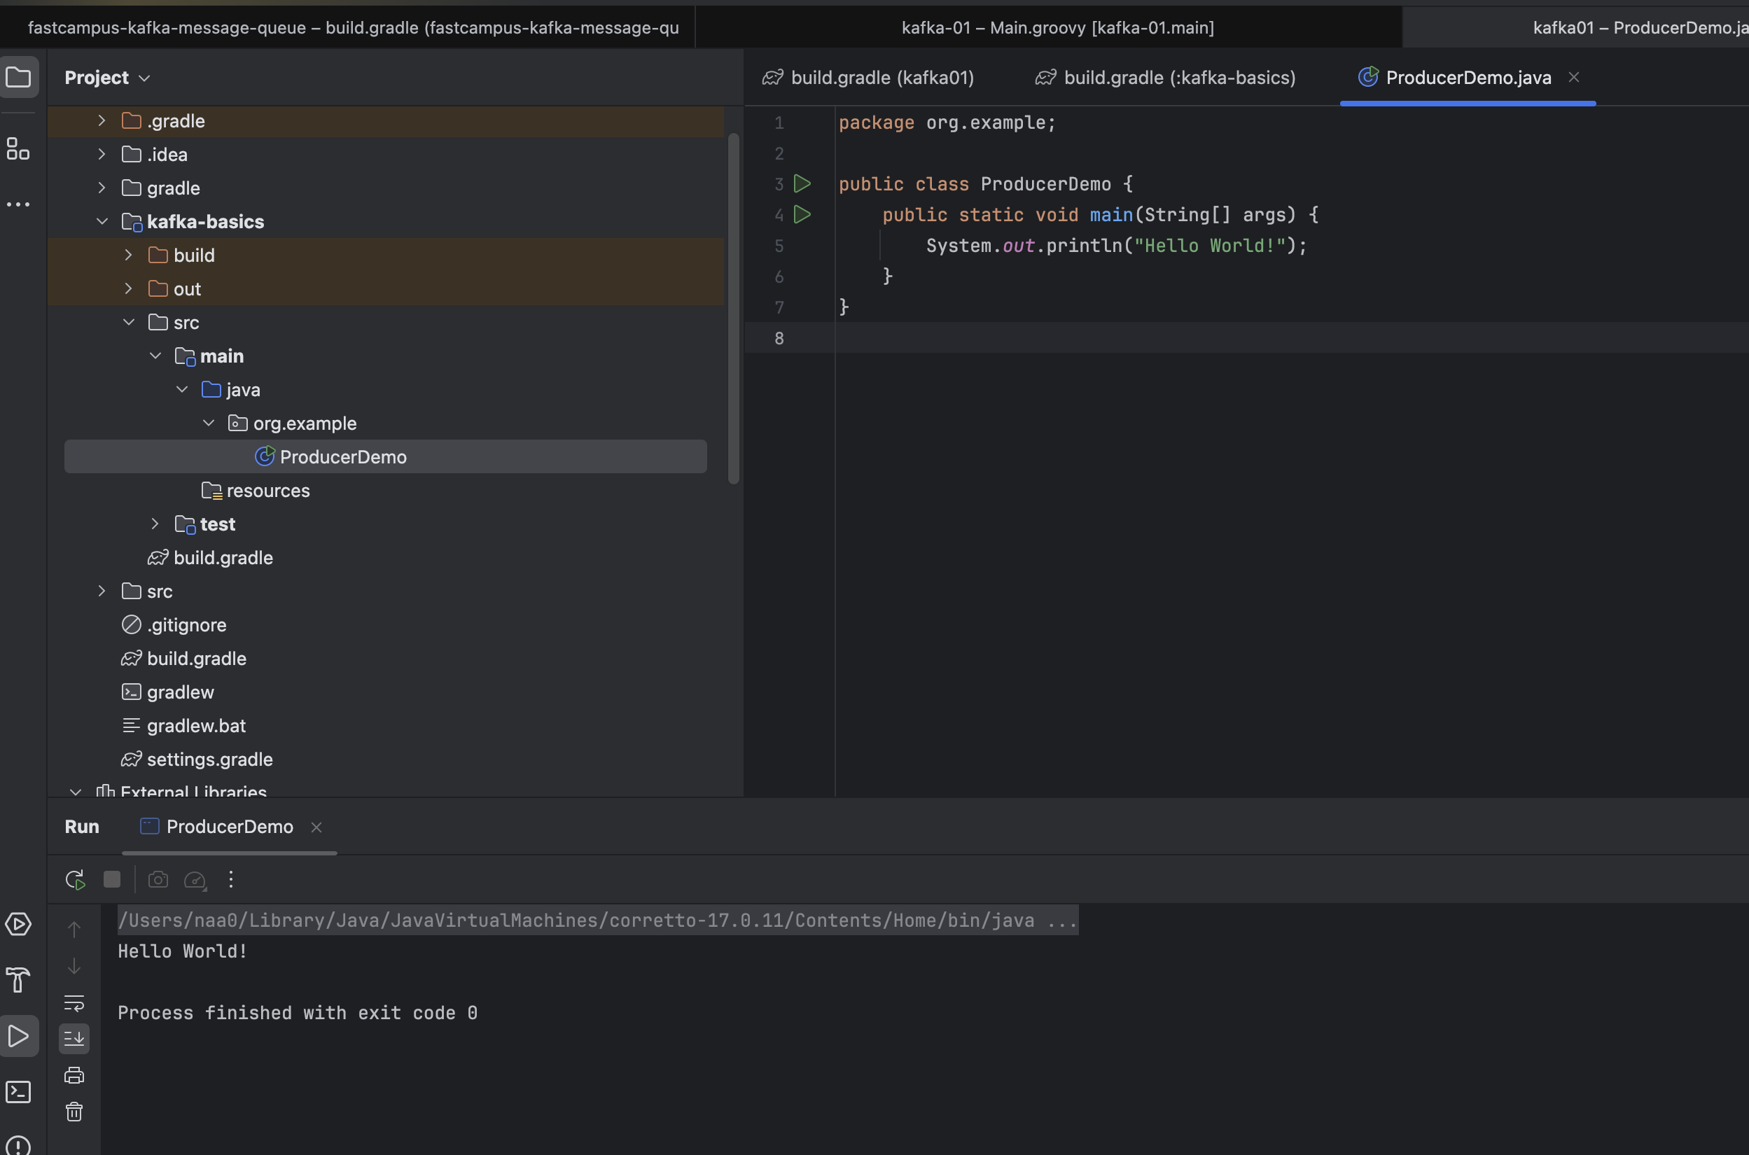Toggle soft-wrap in Run console
Image resolution: width=1749 pixels, height=1155 pixels.
(x=74, y=1002)
